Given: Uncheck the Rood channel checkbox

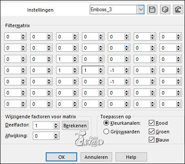Looking at the screenshot, I should (x=151, y=123).
